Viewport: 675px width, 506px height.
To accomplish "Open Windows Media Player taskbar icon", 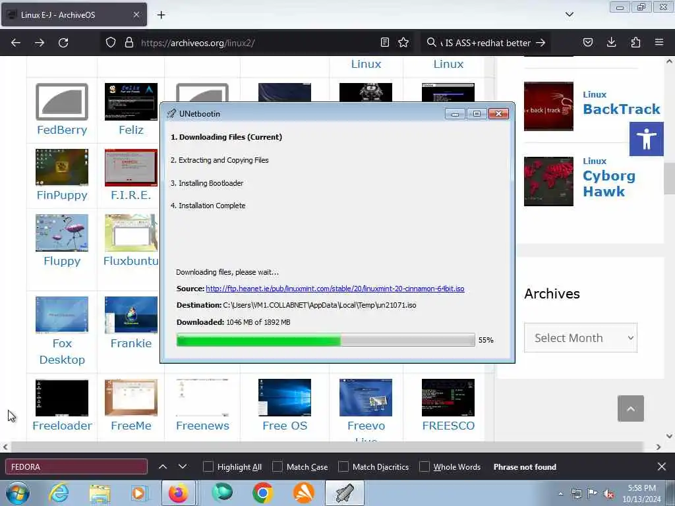I will [x=138, y=493].
